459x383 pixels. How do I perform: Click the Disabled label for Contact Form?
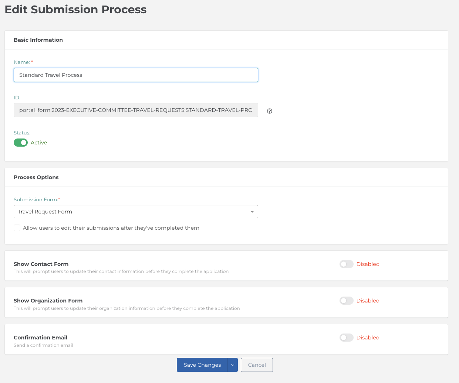[368, 264]
